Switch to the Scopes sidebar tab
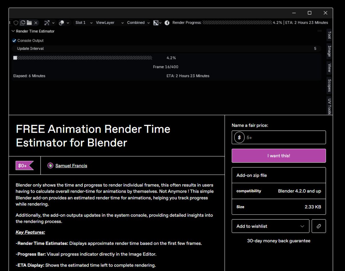Image resolution: width=345 pixels, height=271 pixels. click(329, 85)
